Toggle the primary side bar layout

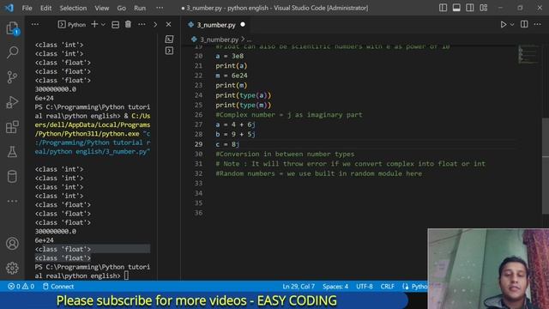[x=443, y=8]
